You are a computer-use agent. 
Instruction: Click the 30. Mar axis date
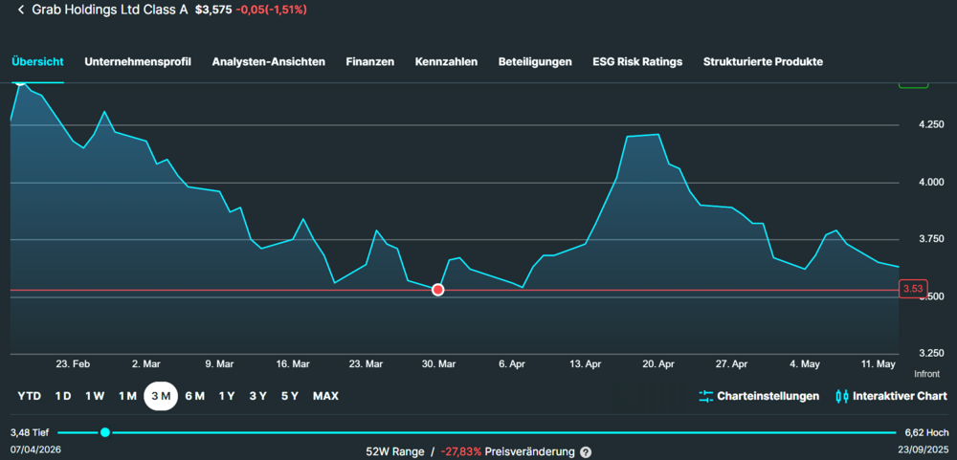(439, 363)
